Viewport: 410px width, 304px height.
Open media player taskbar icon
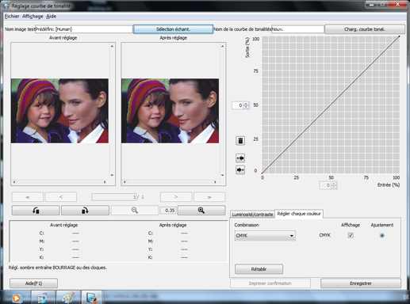click(17, 298)
